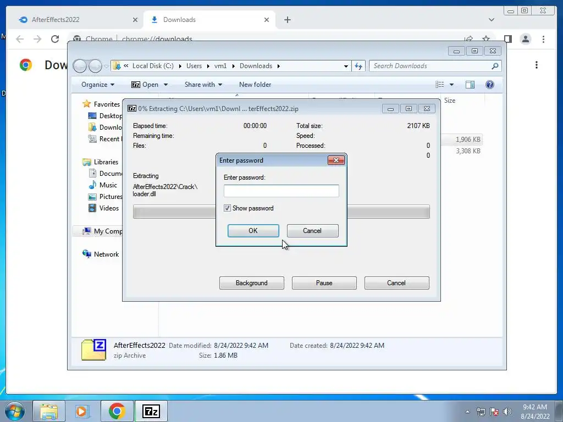This screenshot has width=563, height=422.
Task: Click OK in the Enter password dialog
Action: tap(253, 231)
